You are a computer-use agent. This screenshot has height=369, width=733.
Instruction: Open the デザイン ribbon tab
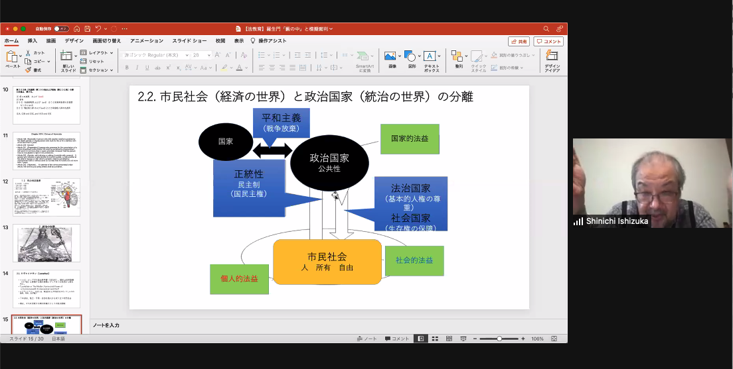(74, 41)
